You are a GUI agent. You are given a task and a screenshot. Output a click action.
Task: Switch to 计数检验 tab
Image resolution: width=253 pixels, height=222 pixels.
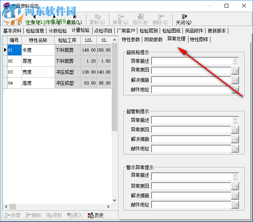point(58,31)
